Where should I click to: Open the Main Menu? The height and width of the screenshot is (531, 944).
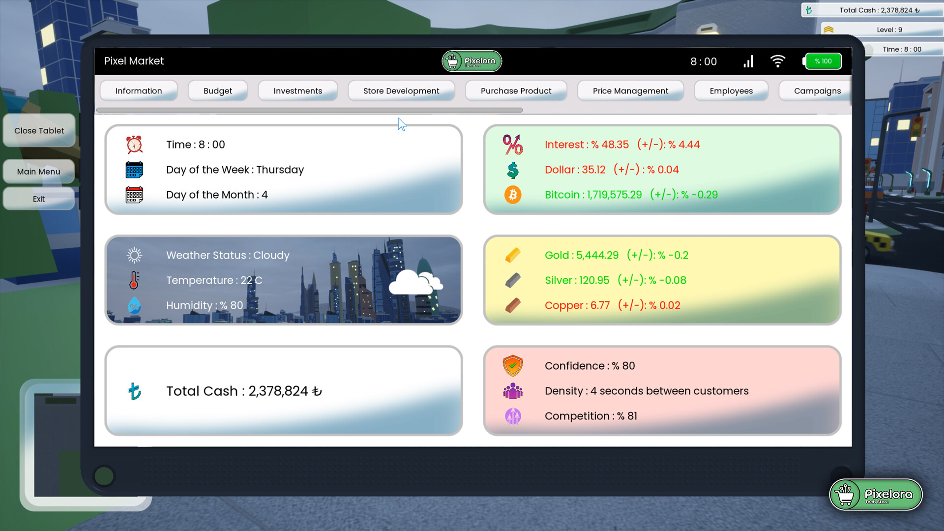coord(38,171)
